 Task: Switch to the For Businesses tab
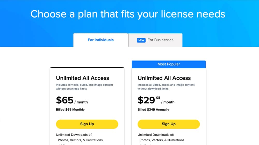160,40
